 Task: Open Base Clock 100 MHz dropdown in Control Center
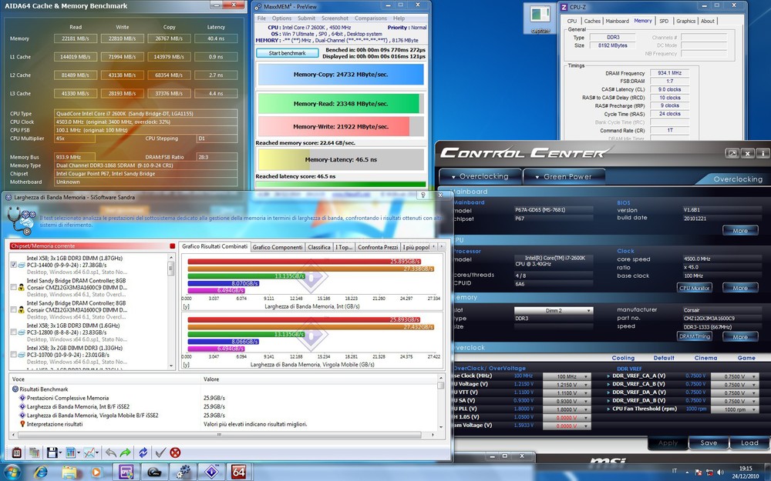[567, 376]
